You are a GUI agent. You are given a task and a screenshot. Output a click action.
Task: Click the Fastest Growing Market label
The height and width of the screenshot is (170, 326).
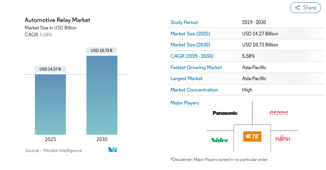(x=196, y=67)
